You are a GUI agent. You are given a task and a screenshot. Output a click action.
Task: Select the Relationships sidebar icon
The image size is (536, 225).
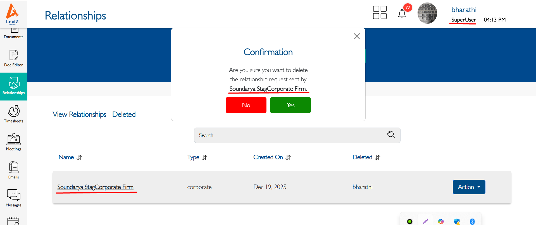[13, 86]
